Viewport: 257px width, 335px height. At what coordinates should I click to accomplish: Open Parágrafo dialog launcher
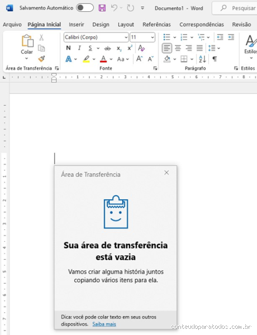pos(236,68)
